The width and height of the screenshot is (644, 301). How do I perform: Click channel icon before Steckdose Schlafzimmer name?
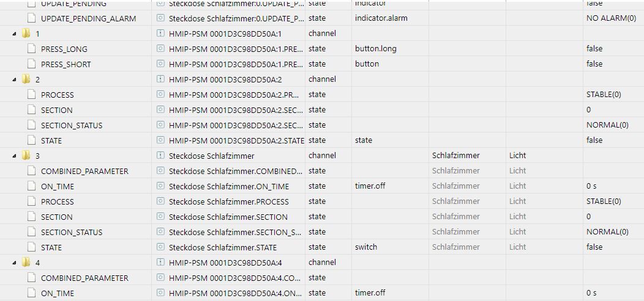(x=161, y=156)
